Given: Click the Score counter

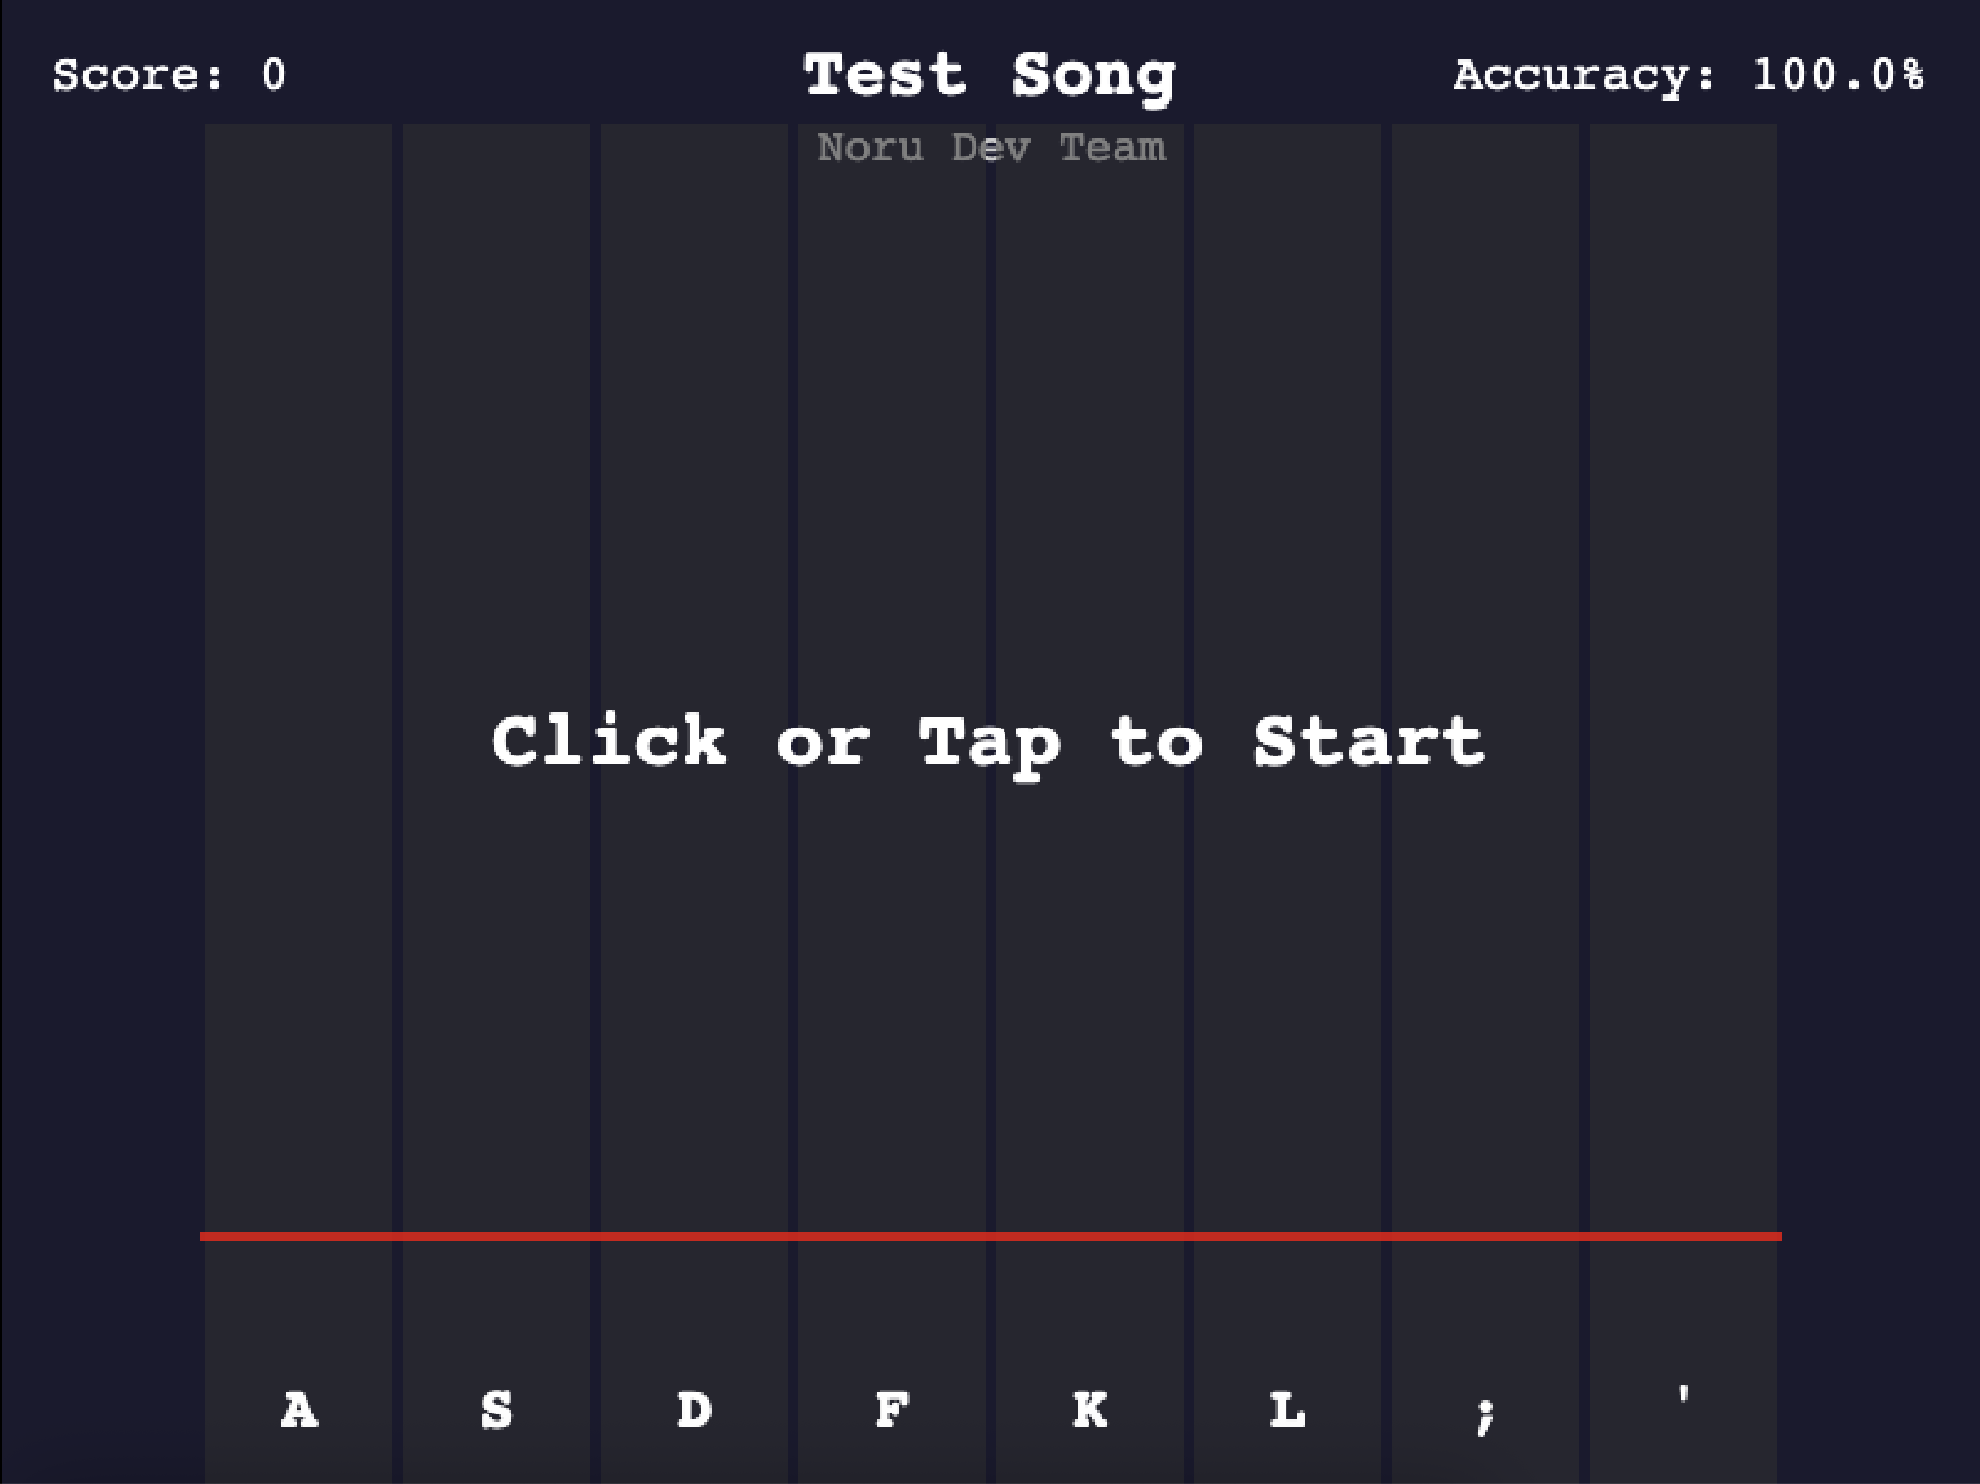Looking at the screenshot, I should 169,75.
